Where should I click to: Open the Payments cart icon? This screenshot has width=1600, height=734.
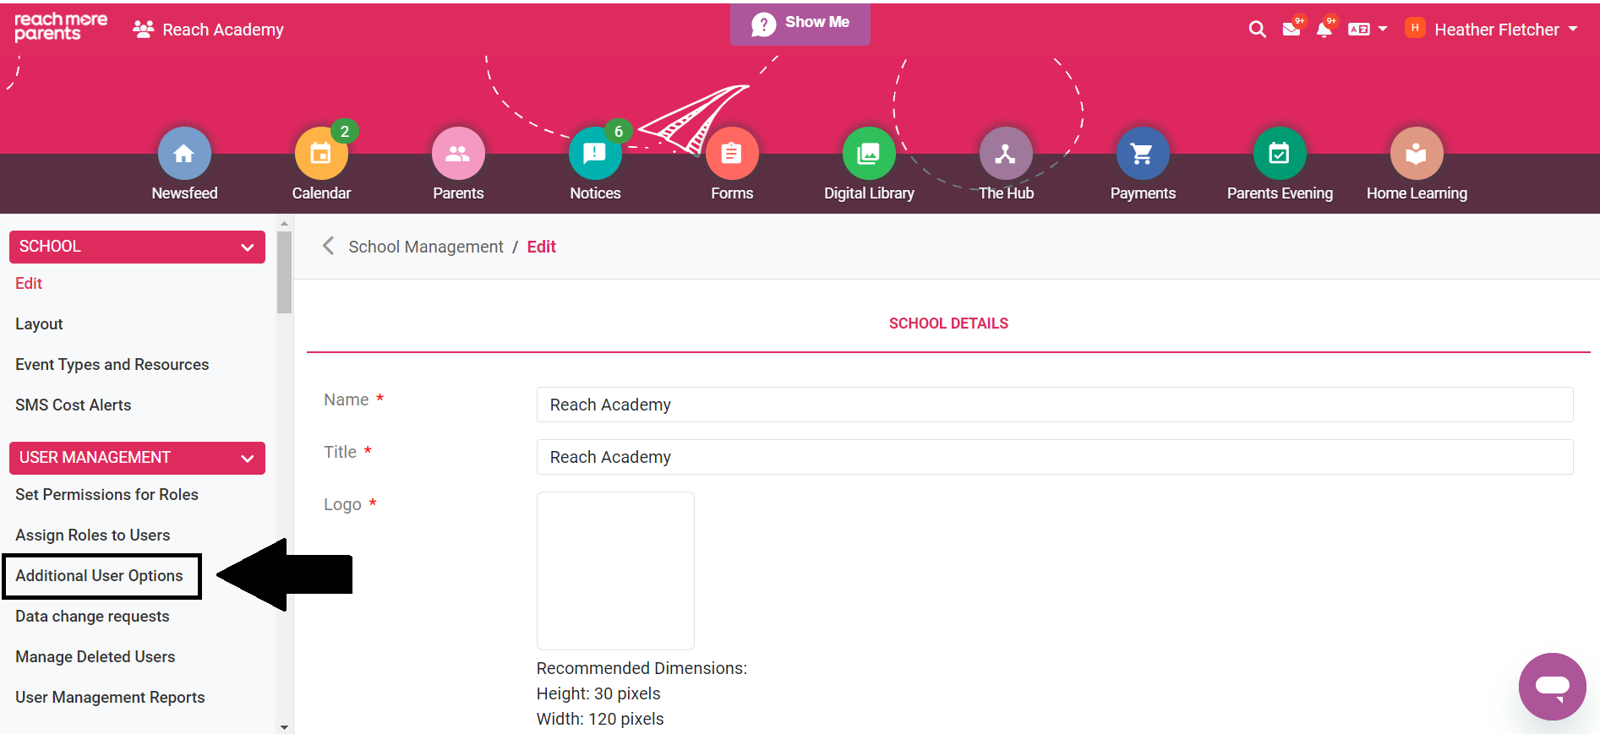click(1143, 154)
